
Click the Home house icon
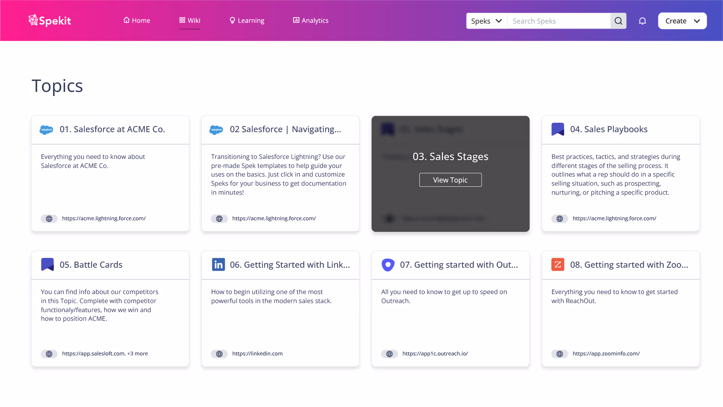[126, 20]
